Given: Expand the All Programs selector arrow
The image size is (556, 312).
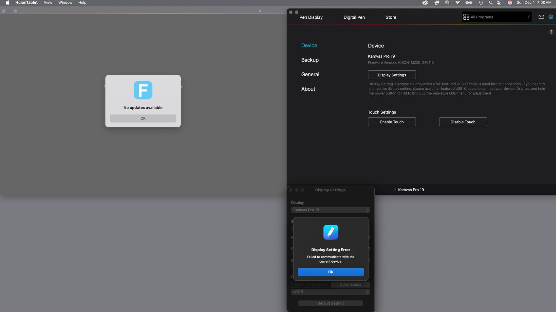Looking at the screenshot, I should click(x=529, y=17).
